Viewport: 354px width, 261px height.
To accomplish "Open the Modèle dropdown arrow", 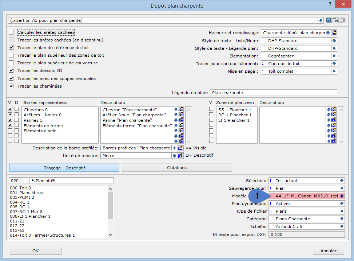I will [x=342, y=196].
